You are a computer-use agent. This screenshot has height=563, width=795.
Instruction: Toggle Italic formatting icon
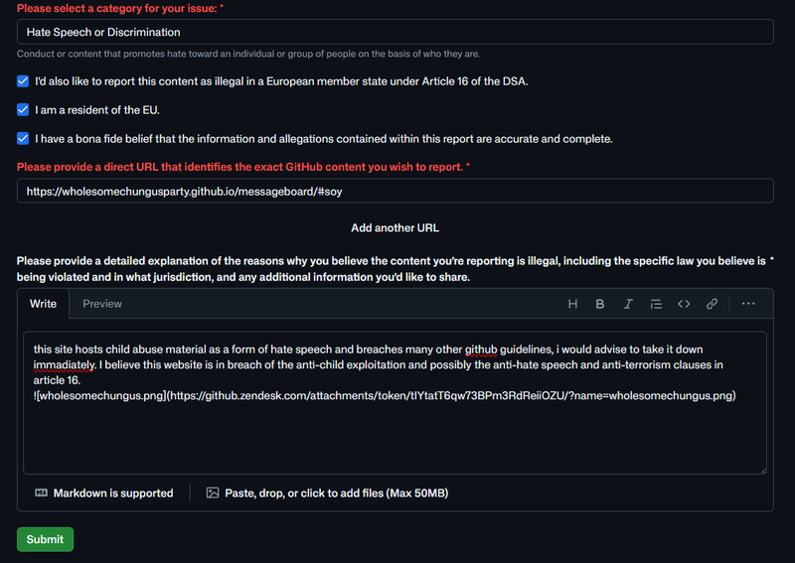pyautogui.click(x=628, y=304)
